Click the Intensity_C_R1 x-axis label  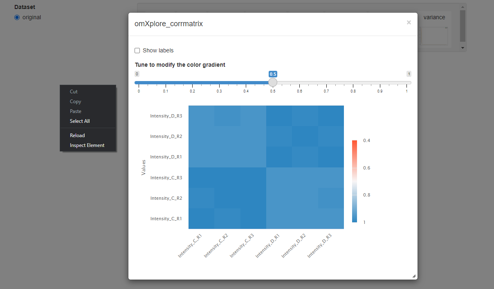[x=190, y=246]
